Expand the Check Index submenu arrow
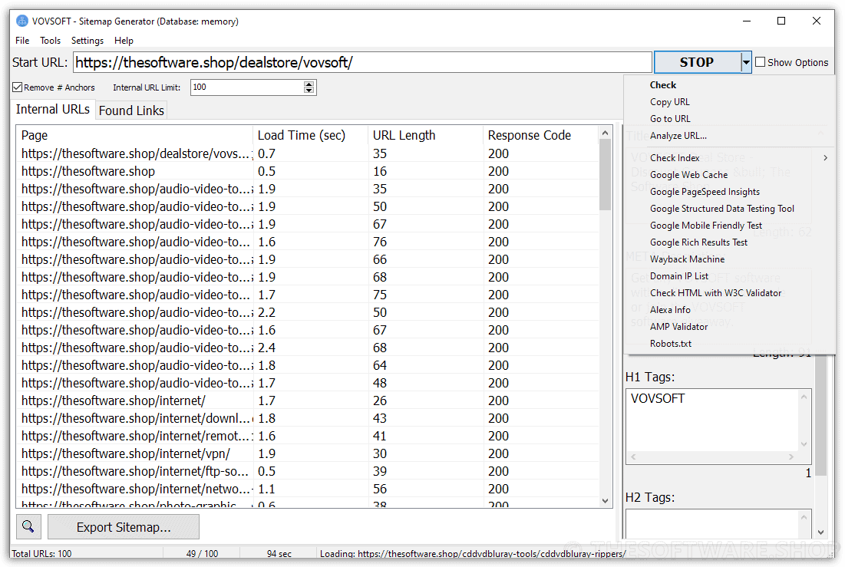The image size is (845, 567). tap(825, 158)
